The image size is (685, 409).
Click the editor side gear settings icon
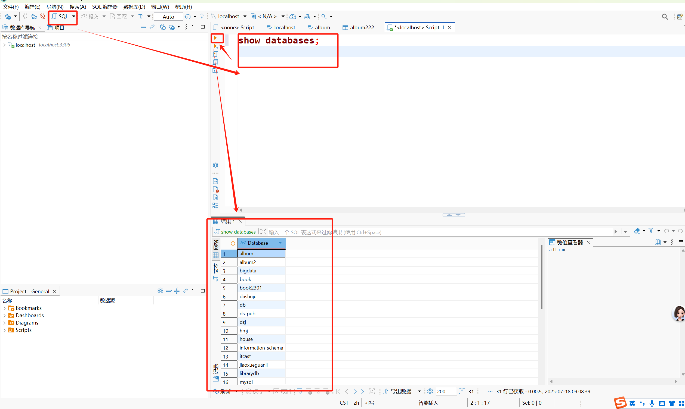215,165
